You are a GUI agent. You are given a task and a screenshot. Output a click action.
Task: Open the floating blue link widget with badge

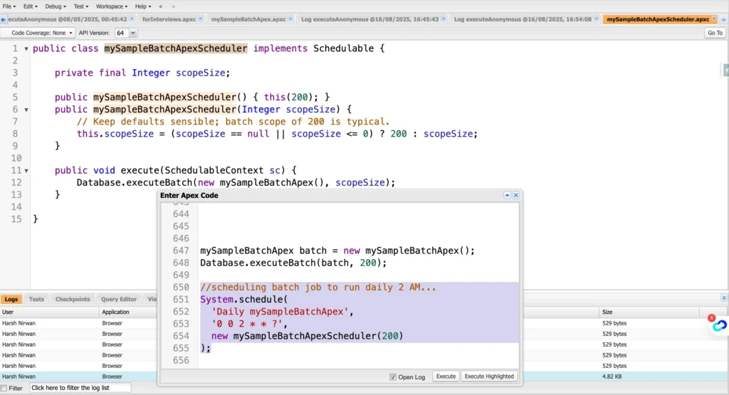point(719,325)
